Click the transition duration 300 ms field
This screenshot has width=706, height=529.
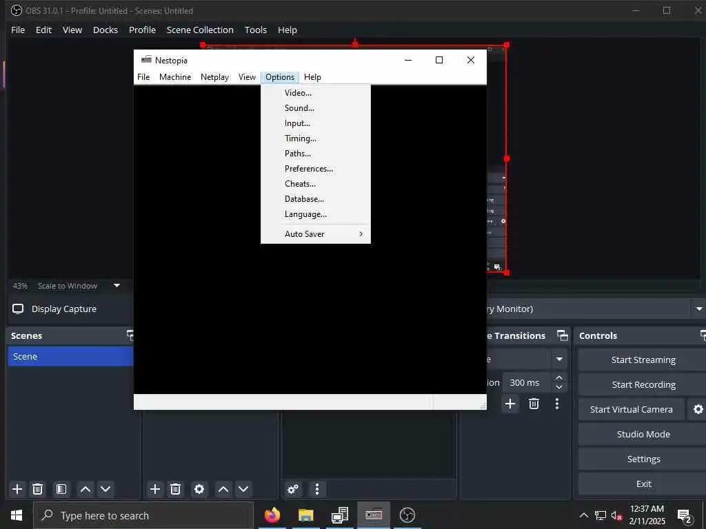click(x=526, y=382)
